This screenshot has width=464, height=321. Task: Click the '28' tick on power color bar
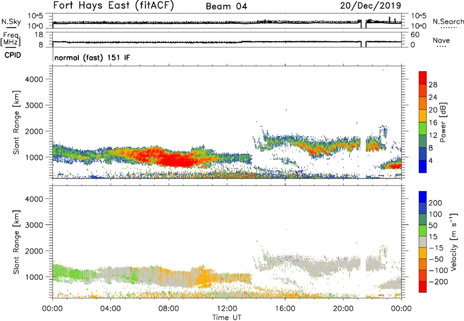433,85
